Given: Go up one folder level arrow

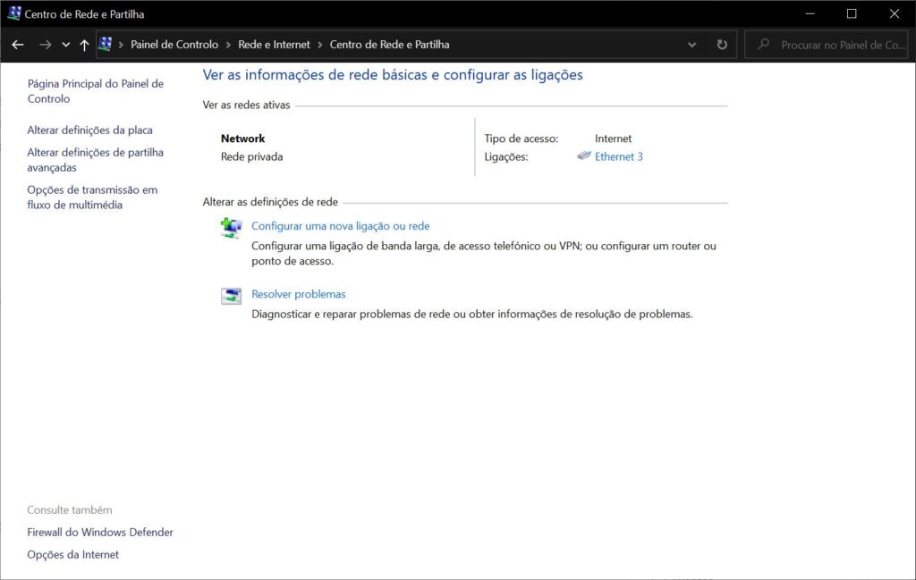Looking at the screenshot, I should pos(84,45).
